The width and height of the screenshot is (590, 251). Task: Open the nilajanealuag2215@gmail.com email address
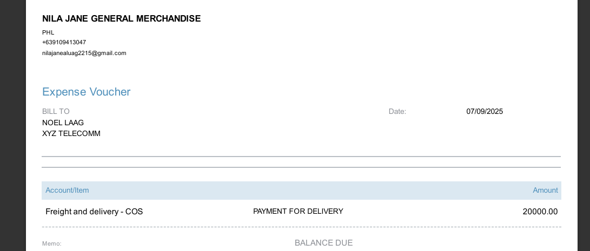coord(84,53)
